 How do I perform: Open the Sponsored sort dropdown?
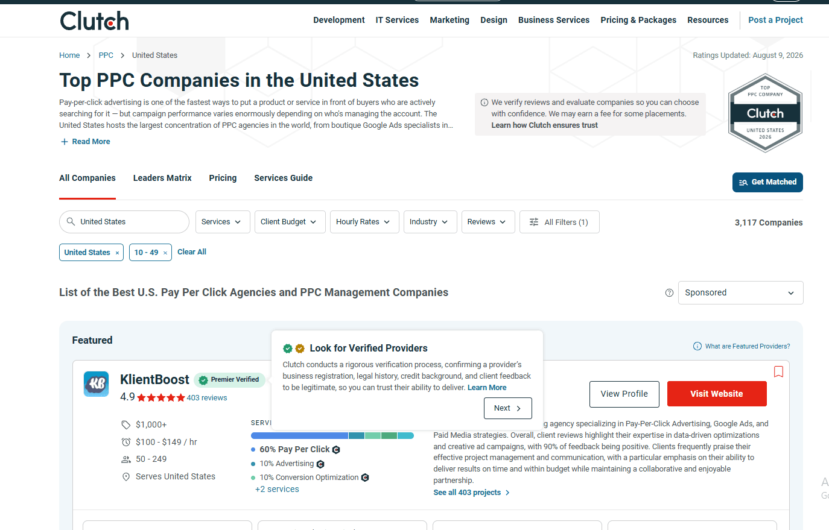740,293
